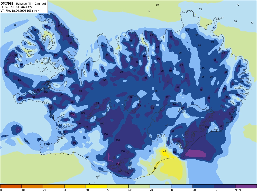Select the legend tick label 10

click(x=23, y=190)
